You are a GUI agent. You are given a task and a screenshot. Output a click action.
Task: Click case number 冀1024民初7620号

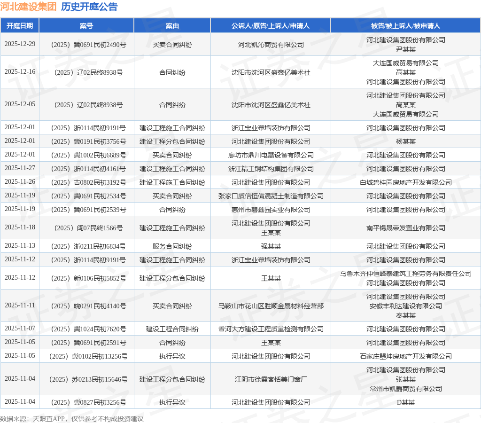(x=88, y=329)
